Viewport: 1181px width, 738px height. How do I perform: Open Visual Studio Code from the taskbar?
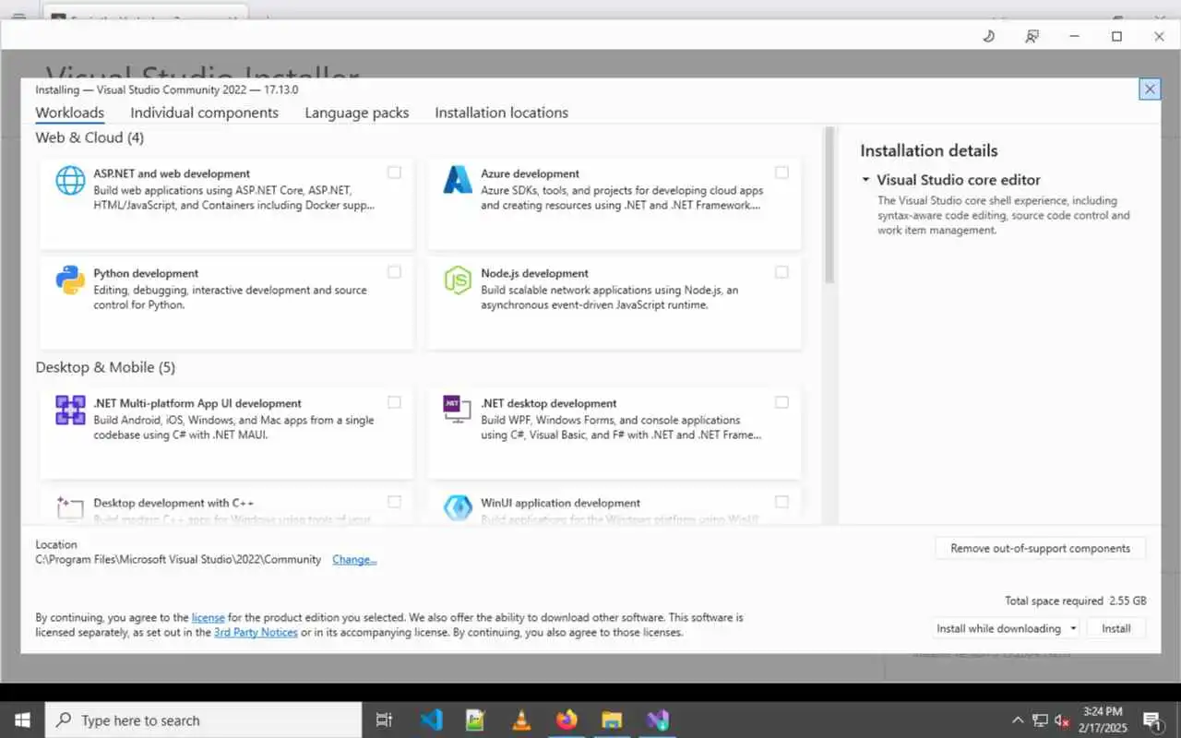(431, 720)
